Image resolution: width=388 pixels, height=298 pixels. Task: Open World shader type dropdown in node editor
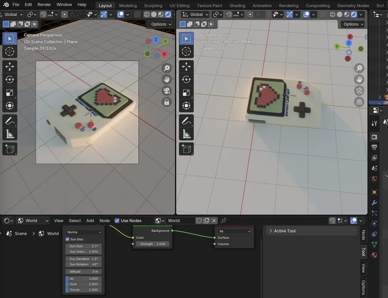click(x=33, y=221)
